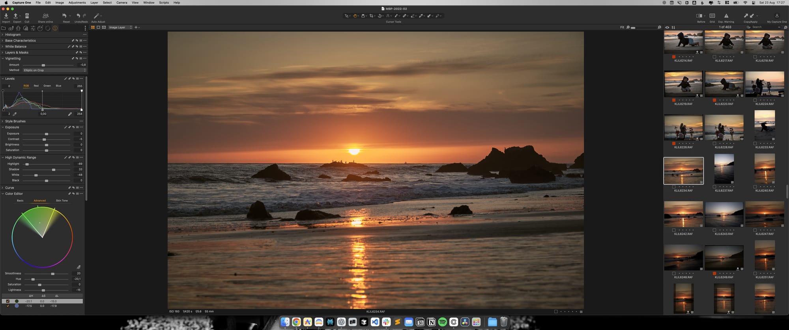The height and width of the screenshot is (330, 789).
Task: Toggle color tag on KLIL6234.RAF
Action: click(674, 187)
